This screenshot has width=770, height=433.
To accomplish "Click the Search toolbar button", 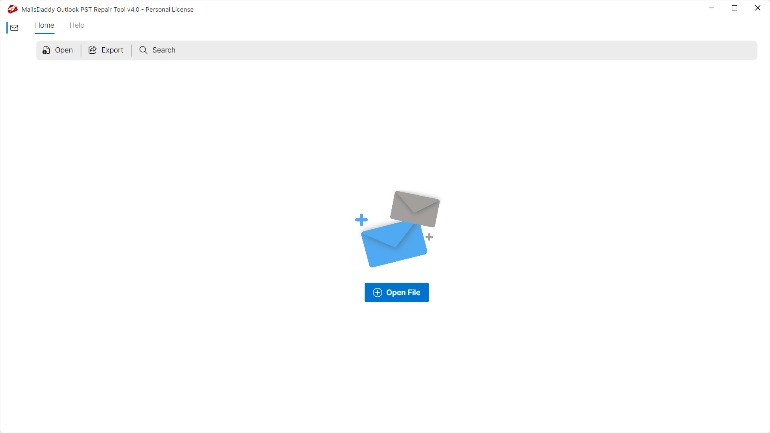I will click(x=157, y=50).
